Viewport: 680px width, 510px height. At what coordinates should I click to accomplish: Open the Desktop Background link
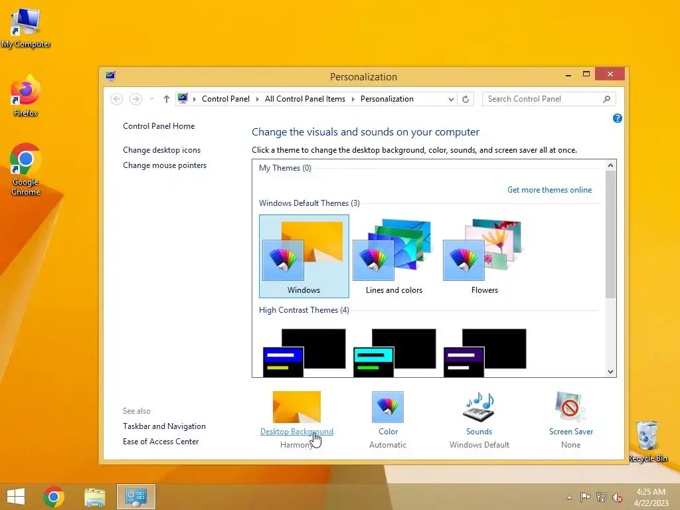coord(297,432)
